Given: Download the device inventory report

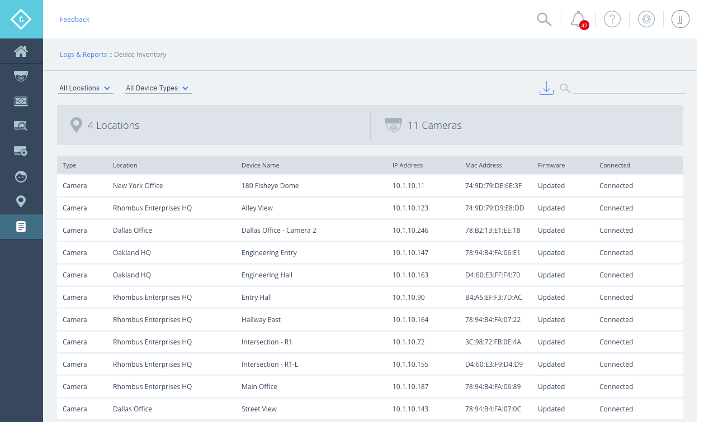Looking at the screenshot, I should click(546, 88).
